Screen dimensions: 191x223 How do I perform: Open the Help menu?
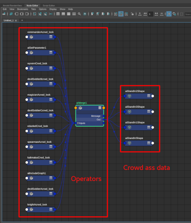click(70, 9)
